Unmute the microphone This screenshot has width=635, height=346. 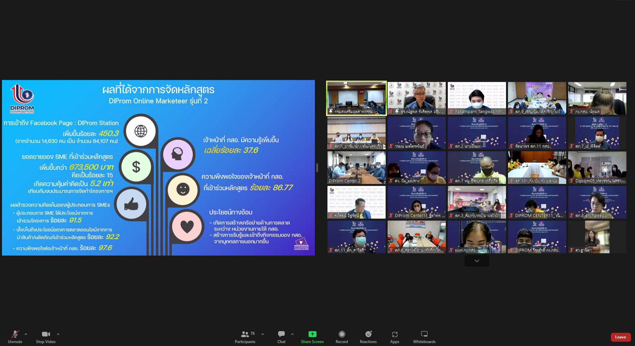point(15,337)
